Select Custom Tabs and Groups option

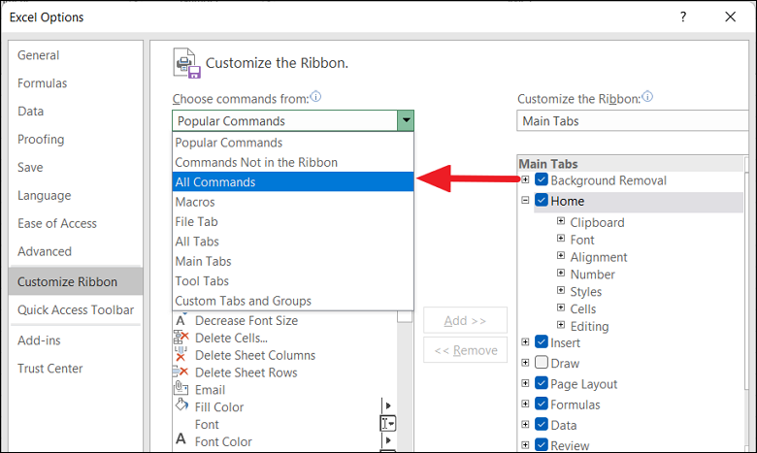[x=293, y=301]
